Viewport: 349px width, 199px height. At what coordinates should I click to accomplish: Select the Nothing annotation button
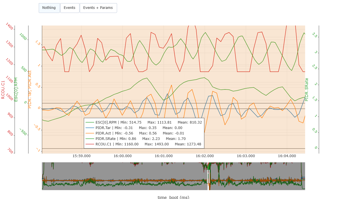coord(49,8)
